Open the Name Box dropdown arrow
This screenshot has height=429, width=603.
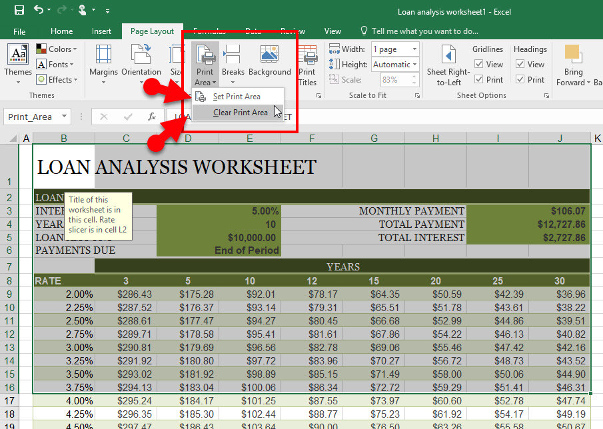click(x=64, y=116)
